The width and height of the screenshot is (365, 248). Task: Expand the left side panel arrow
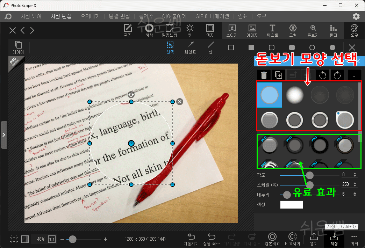4,135
